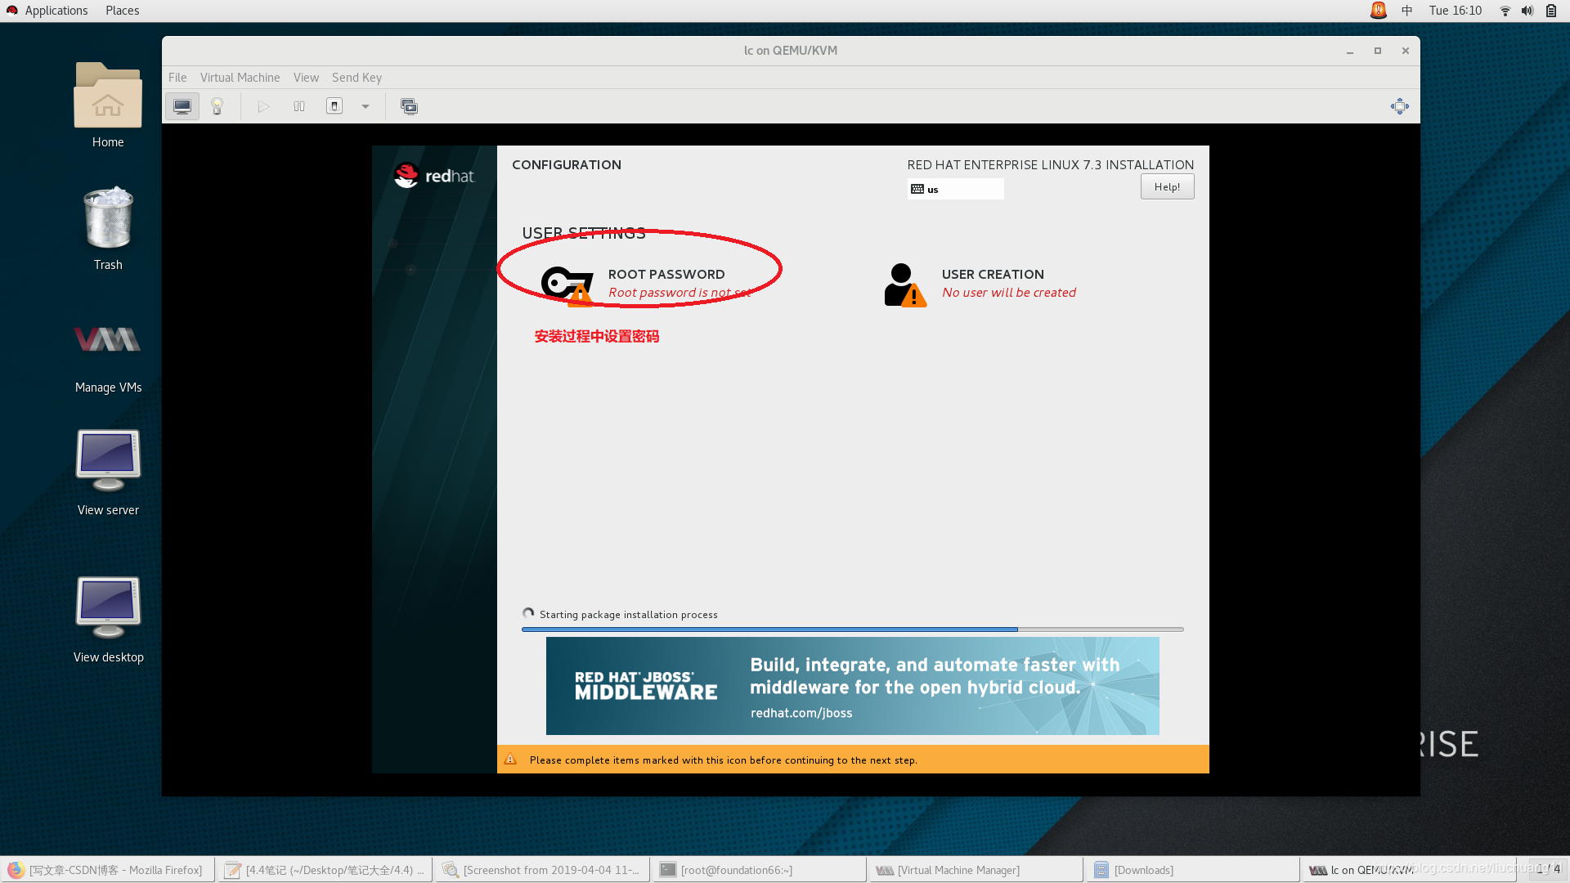Open the Trash desktop icon
This screenshot has height=883, width=1570.
[x=108, y=229]
